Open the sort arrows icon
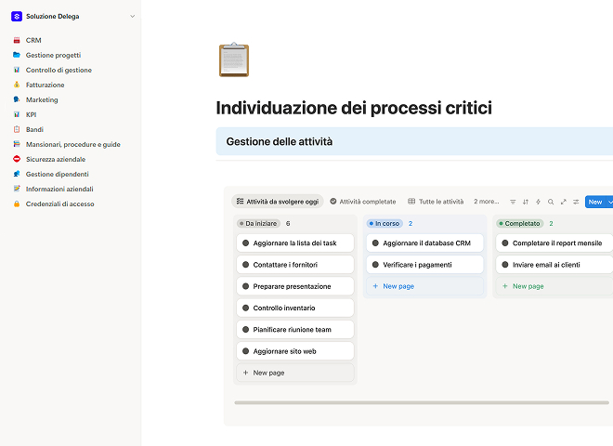The image size is (613, 446). click(x=526, y=202)
